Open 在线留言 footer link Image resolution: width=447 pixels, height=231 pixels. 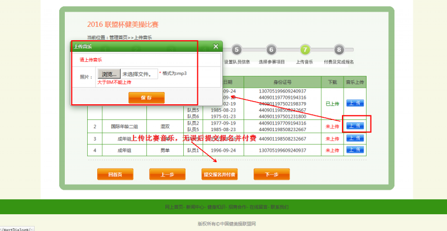pos(258,207)
